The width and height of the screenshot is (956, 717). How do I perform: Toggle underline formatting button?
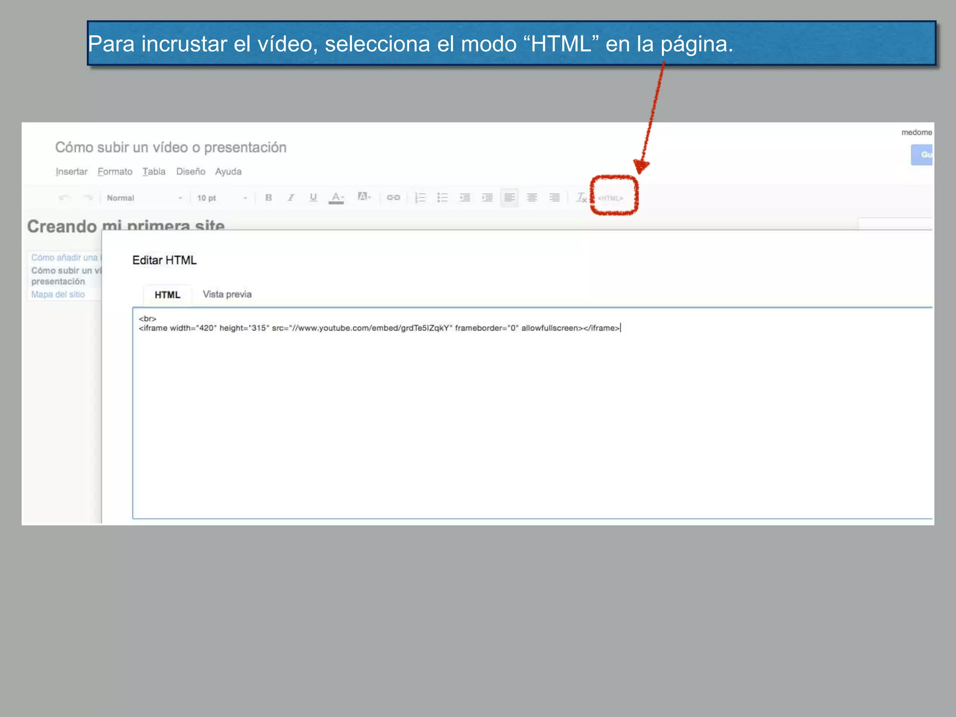[x=313, y=197]
